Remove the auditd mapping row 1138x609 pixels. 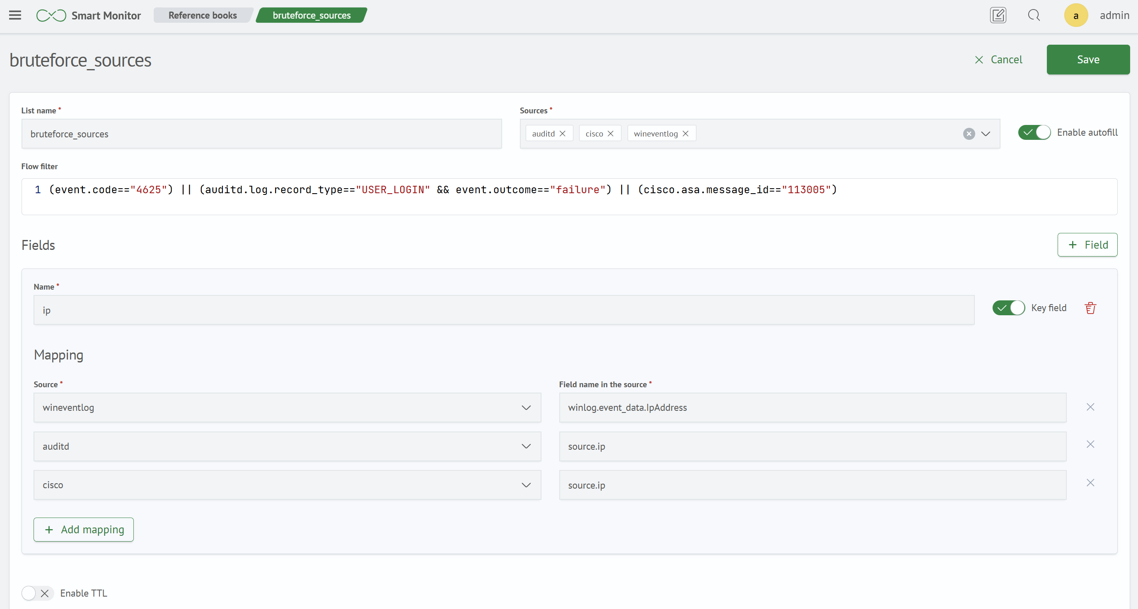coord(1090,444)
